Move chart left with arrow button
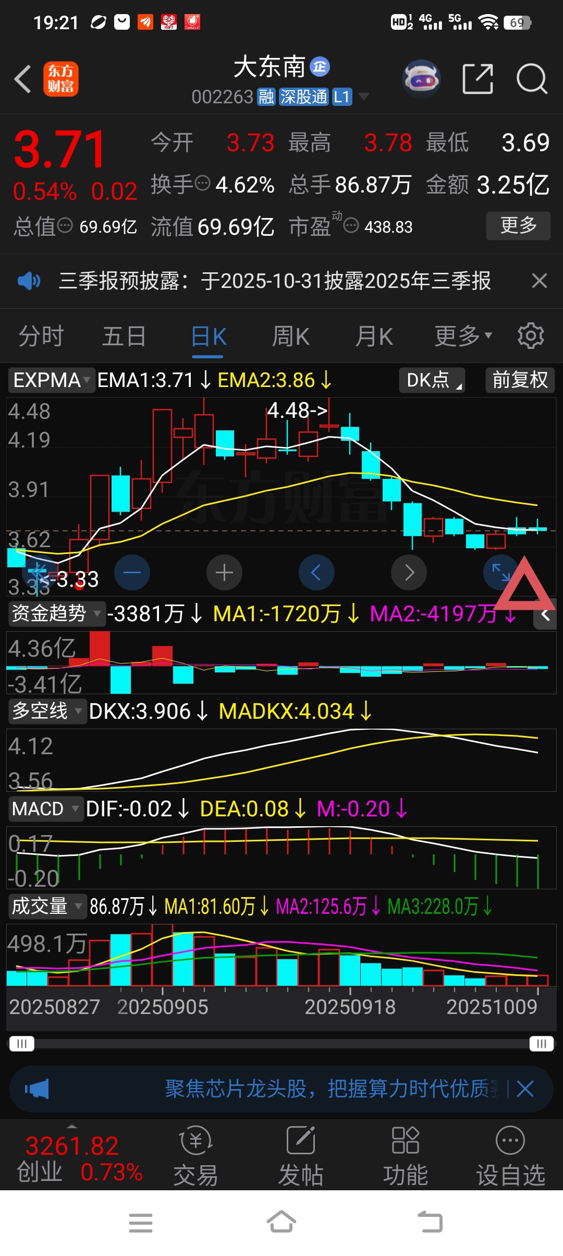This screenshot has width=563, height=1256. point(316,573)
